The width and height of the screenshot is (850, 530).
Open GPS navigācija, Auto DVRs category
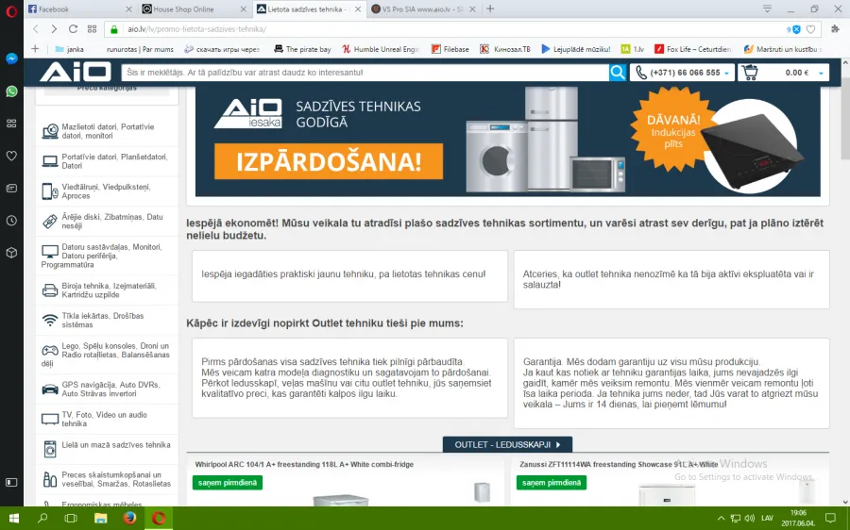pos(107,389)
